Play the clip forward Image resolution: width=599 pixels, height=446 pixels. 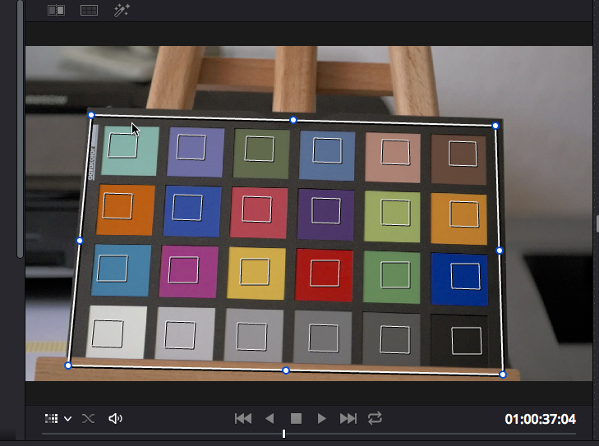[x=322, y=419]
